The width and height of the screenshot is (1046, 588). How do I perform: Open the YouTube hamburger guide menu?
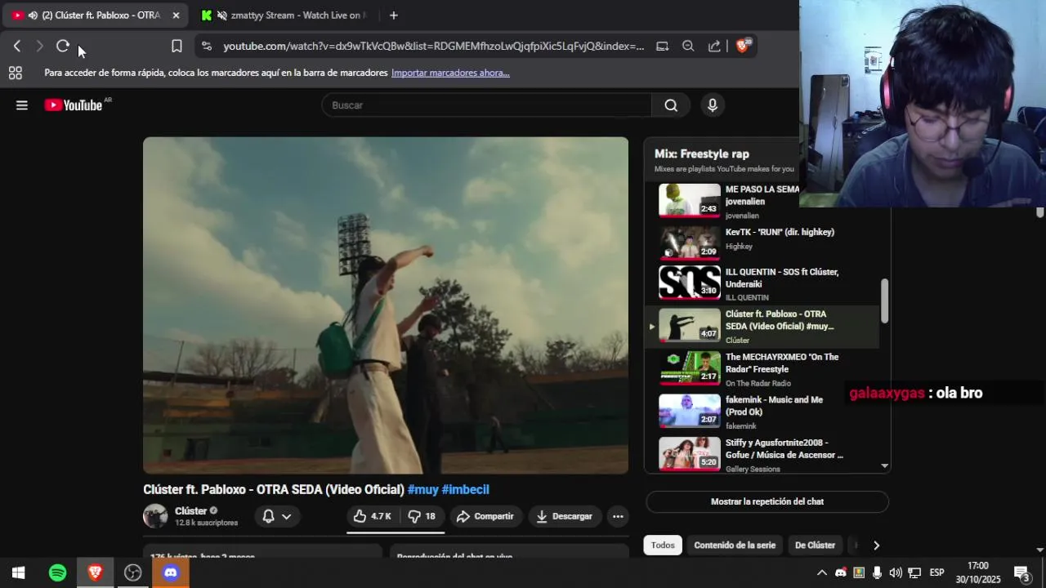(x=22, y=105)
